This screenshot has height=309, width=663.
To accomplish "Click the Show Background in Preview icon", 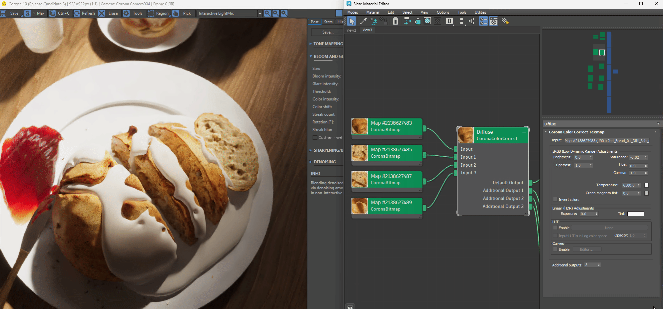I will pos(438,21).
